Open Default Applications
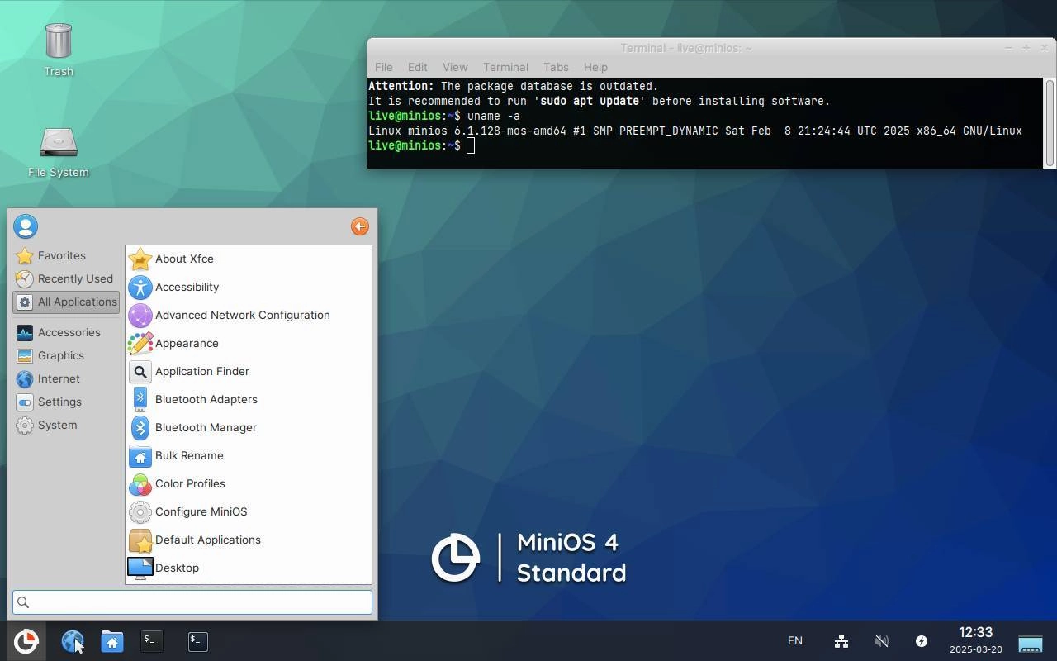 [249, 540]
